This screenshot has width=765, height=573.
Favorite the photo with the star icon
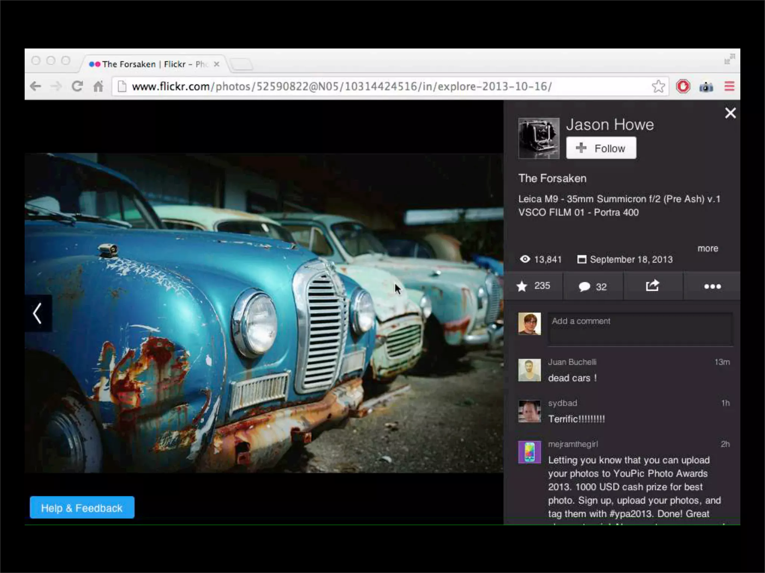click(x=523, y=286)
